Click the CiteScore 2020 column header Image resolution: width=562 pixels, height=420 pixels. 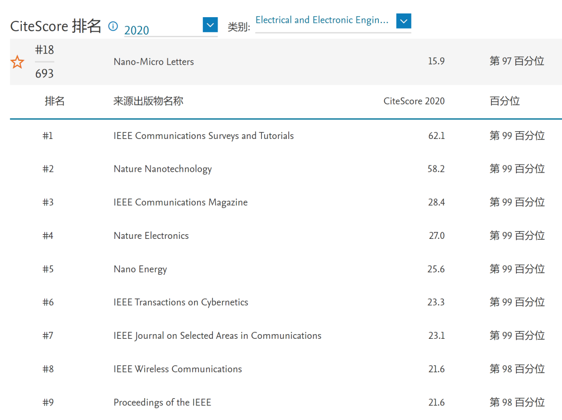click(x=414, y=101)
